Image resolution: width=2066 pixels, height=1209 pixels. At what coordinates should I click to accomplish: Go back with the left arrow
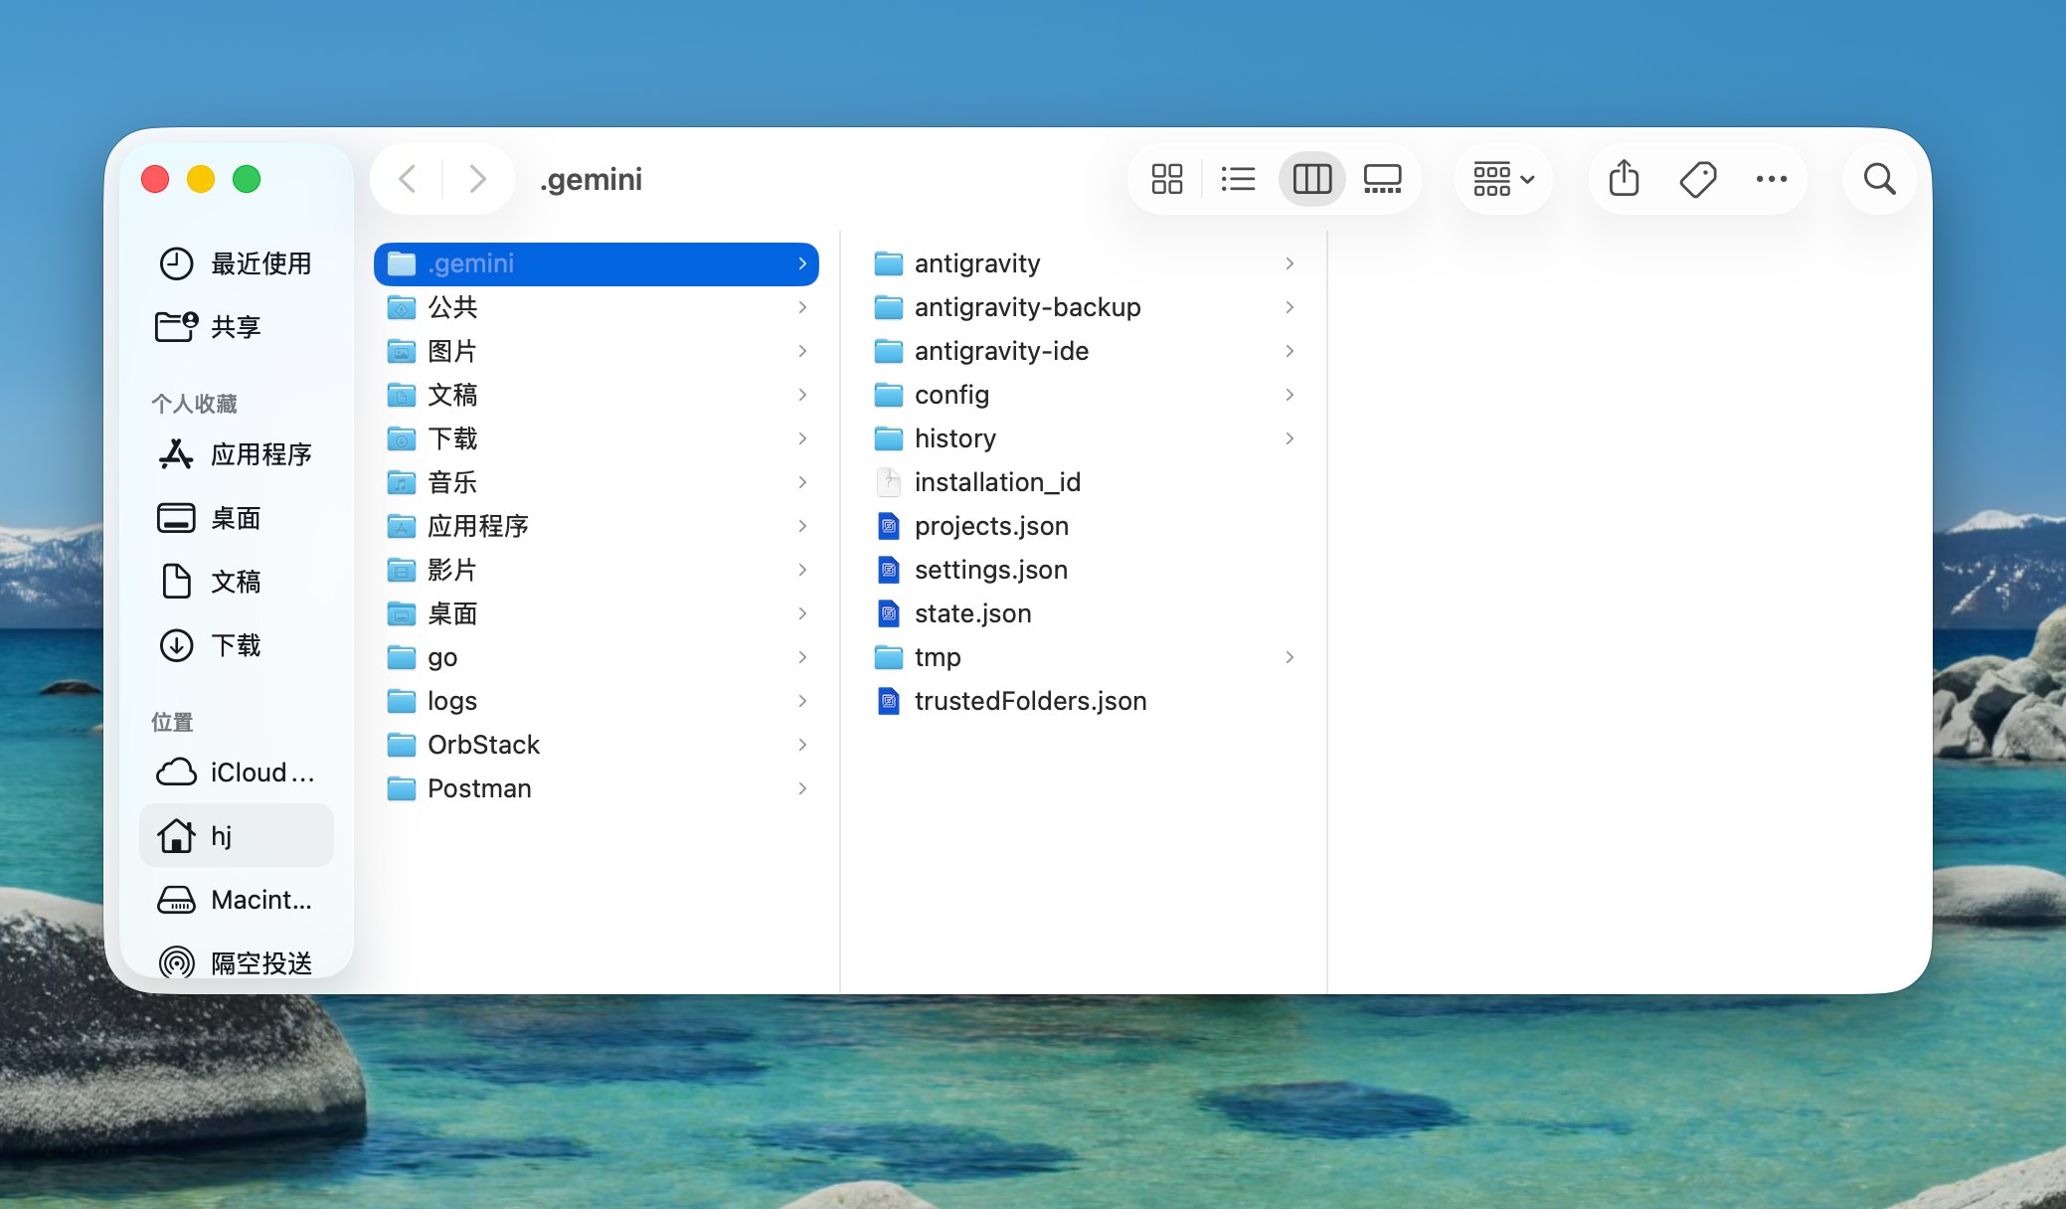pyautogui.click(x=407, y=179)
